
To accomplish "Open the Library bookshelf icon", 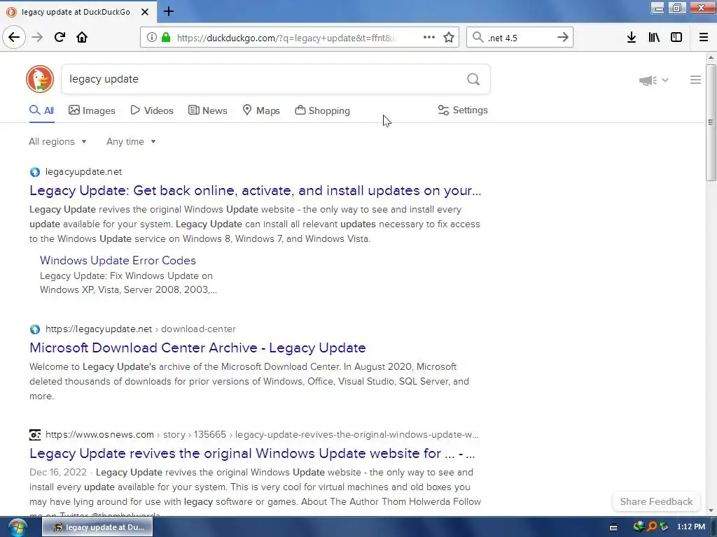I will point(654,38).
